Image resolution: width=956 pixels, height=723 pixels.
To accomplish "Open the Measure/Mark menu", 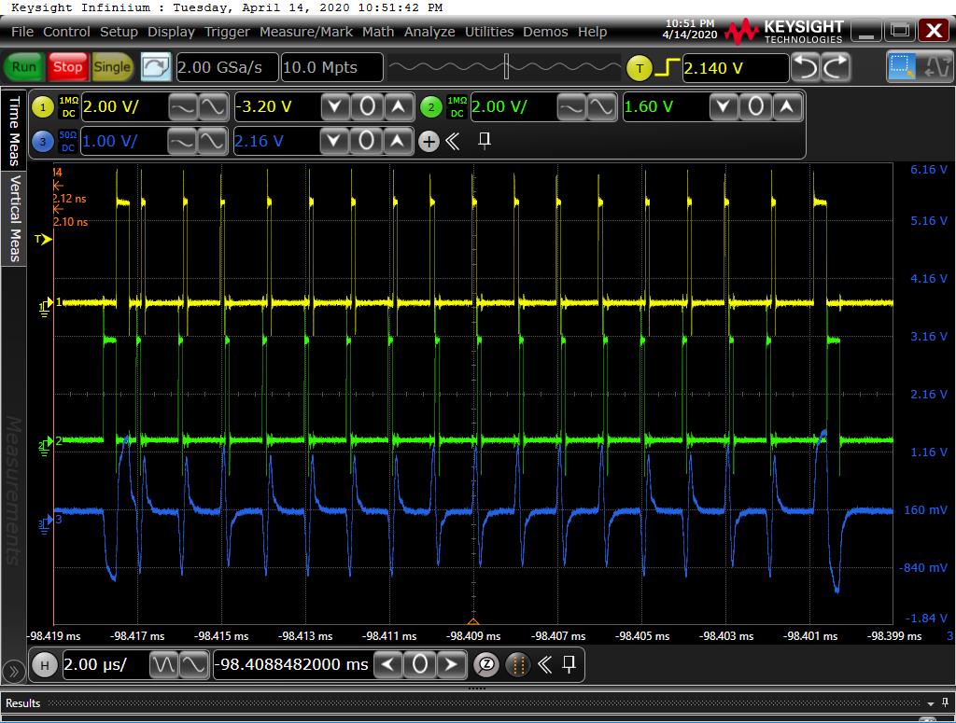I will [305, 32].
